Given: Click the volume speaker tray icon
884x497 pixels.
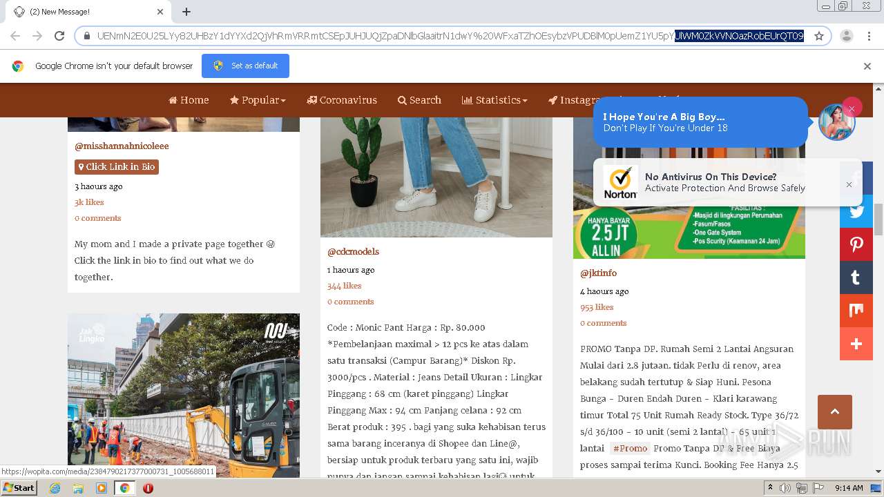Looking at the screenshot, I should (x=785, y=488).
